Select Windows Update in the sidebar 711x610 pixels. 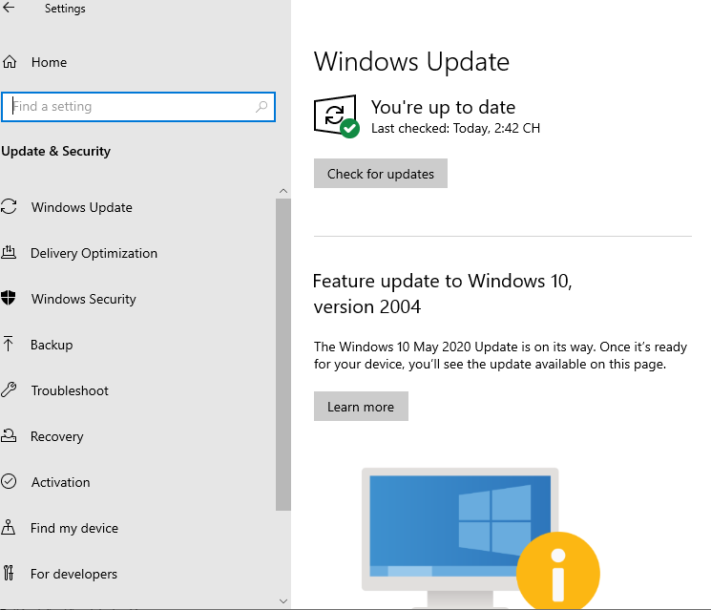point(82,207)
